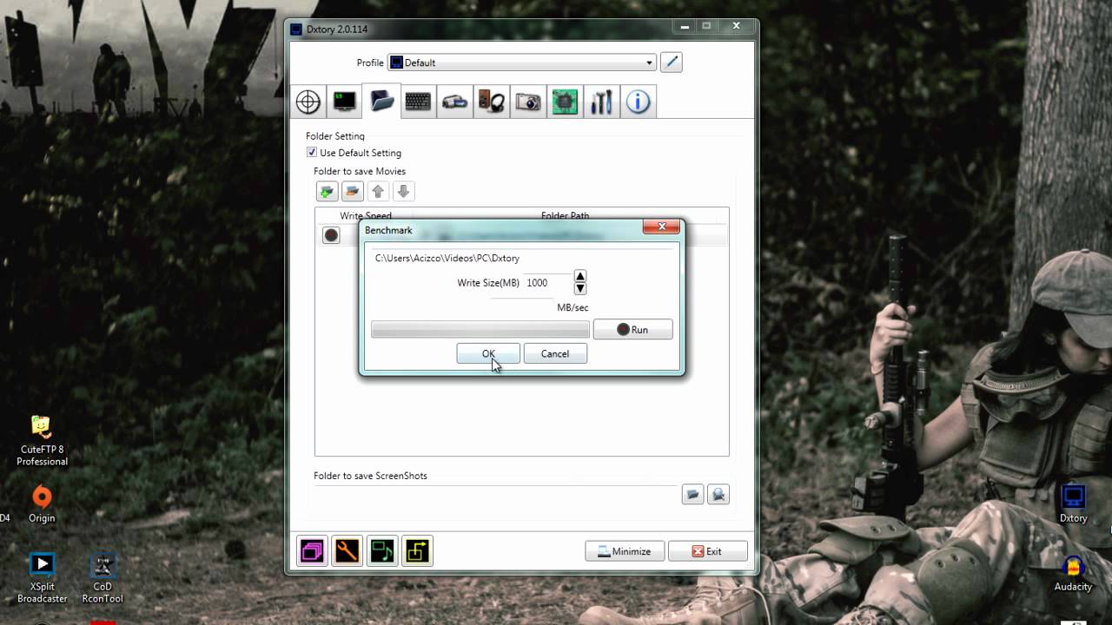Viewport: 1112px width, 625px height.
Task: Open the blue information tab
Action: 638,102
